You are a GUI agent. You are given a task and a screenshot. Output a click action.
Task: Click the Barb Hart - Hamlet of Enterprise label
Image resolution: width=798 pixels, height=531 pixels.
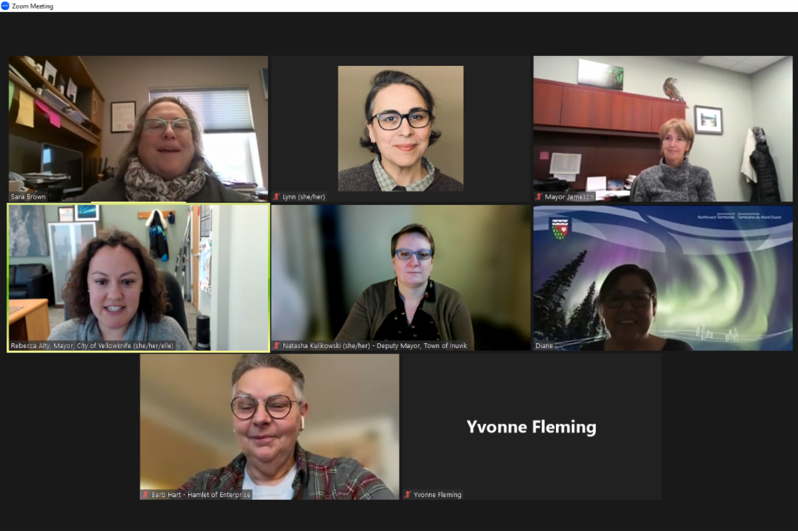201,494
